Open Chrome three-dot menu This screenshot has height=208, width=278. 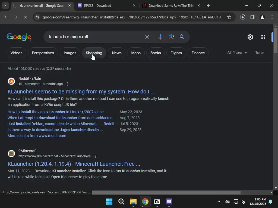point(272,17)
